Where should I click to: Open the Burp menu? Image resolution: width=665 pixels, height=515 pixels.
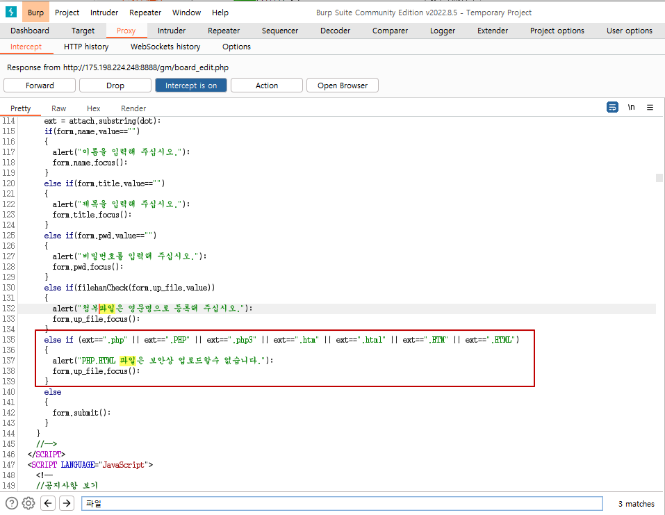coord(35,13)
